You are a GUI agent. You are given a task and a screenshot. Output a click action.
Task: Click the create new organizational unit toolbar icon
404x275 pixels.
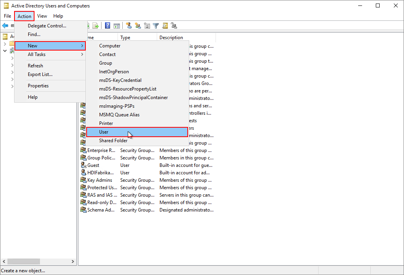(147, 25)
